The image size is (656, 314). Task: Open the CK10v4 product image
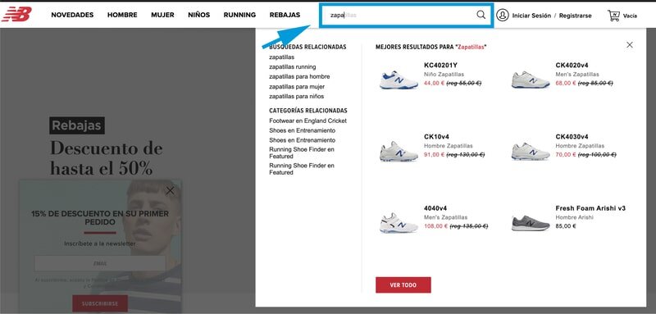pos(399,152)
